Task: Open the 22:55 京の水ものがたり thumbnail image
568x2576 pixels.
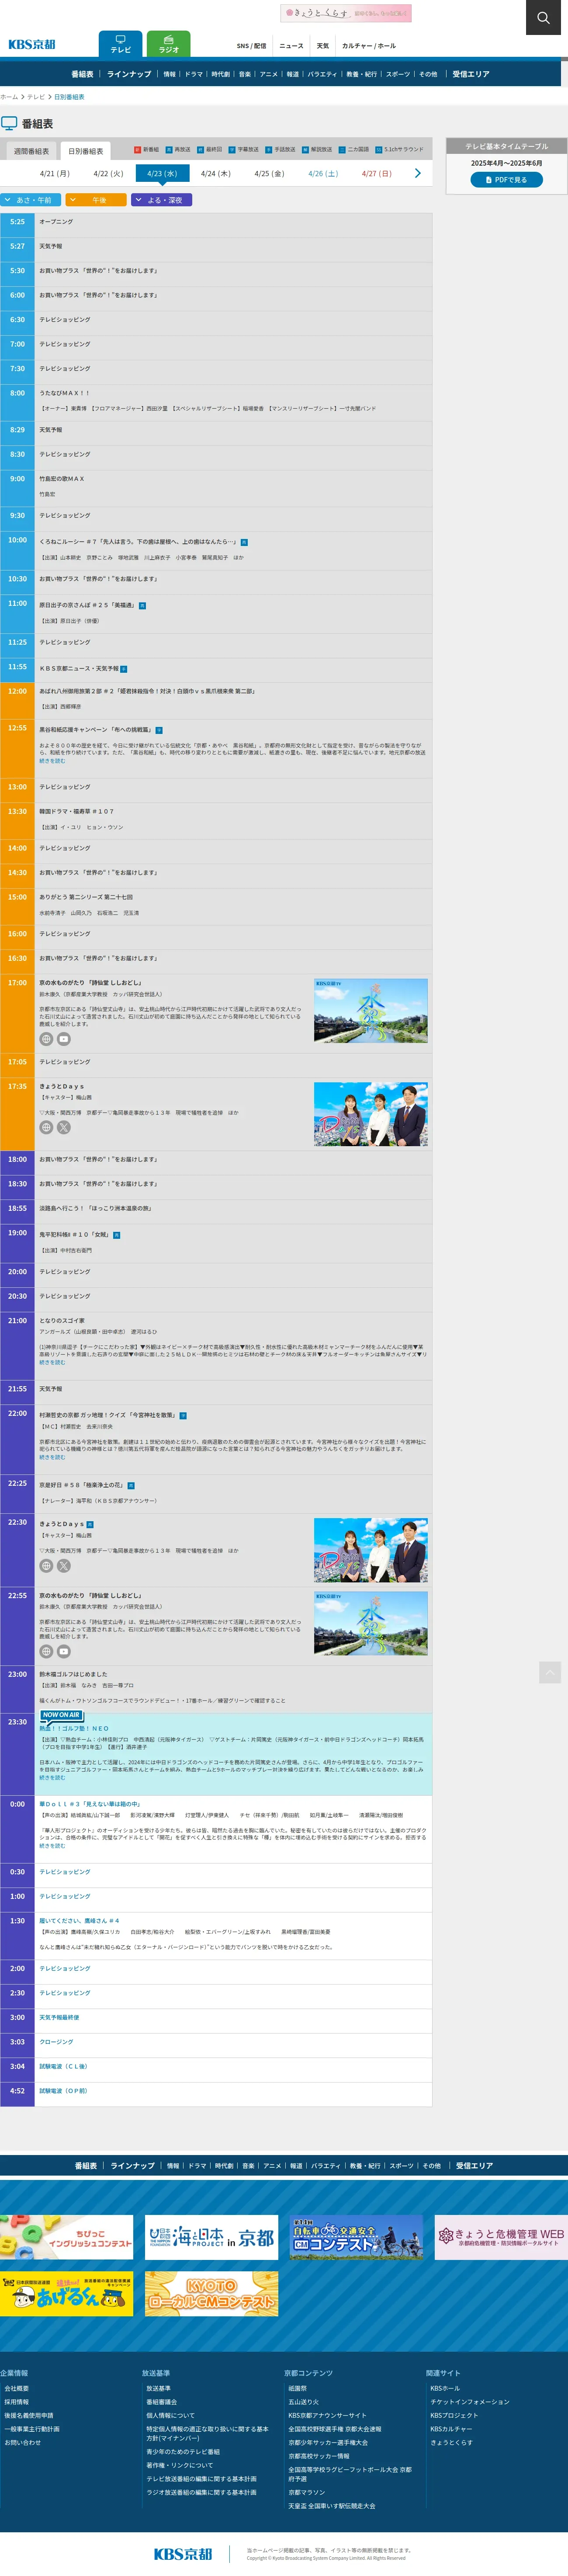Action: (371, 1624)
